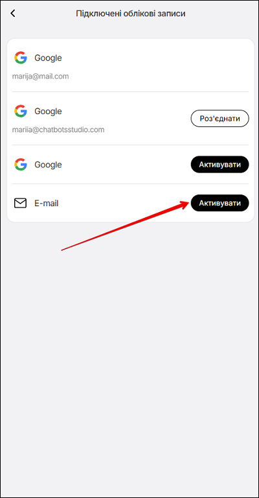The height and width of the screenshot is (498, 259).
Task: Click the E-mail row label
Action: (x=46, y=204)
